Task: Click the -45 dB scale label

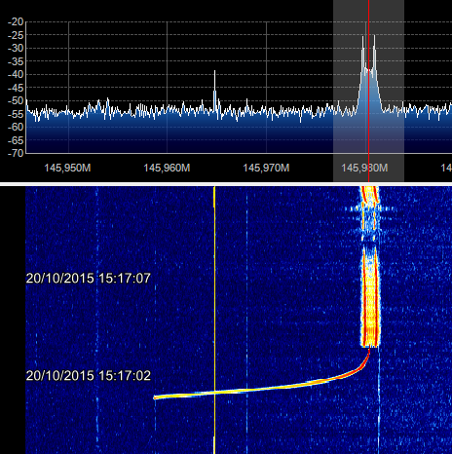Action: [x=16, y=88]
